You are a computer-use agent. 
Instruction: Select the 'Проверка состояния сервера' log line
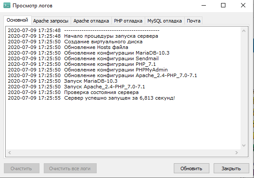(73, 92)
